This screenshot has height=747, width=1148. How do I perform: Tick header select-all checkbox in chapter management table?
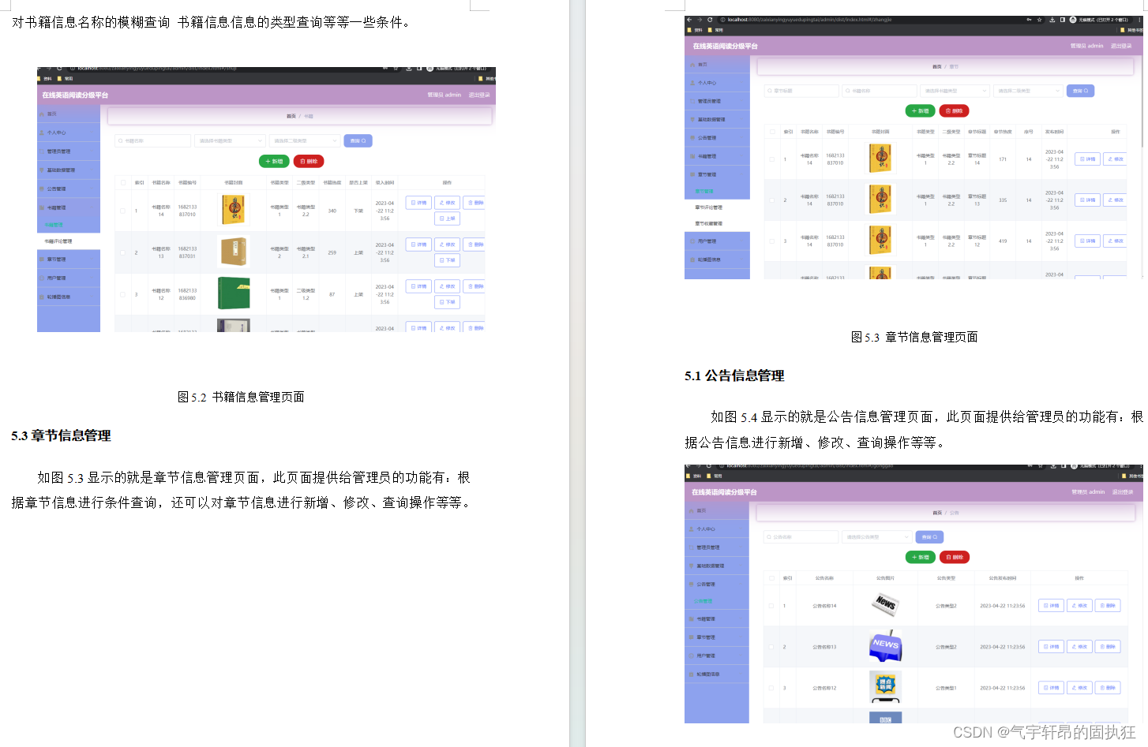click(771, 132)
